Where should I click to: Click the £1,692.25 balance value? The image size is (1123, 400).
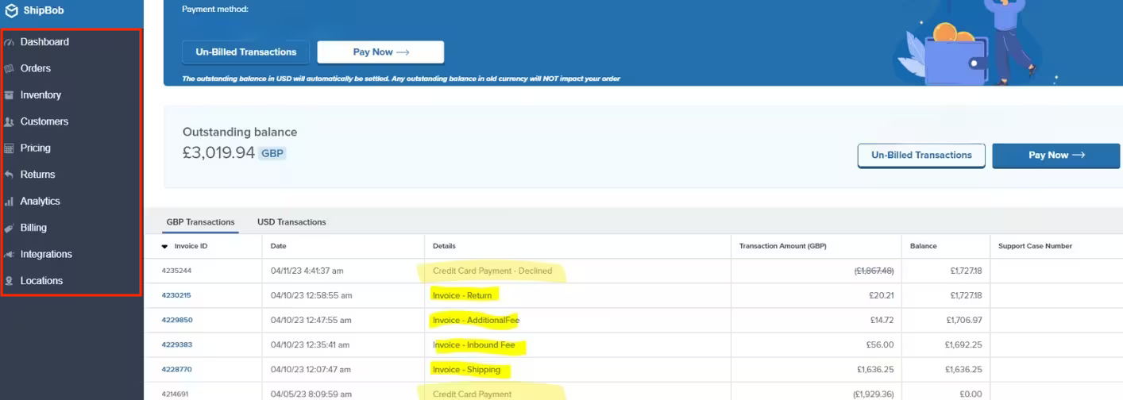pyautogui.click(x=964, y=344)
